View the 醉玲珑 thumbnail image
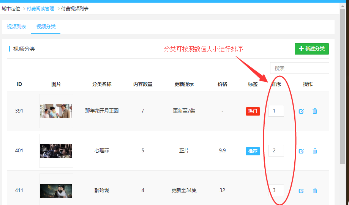 pos(56,191)
